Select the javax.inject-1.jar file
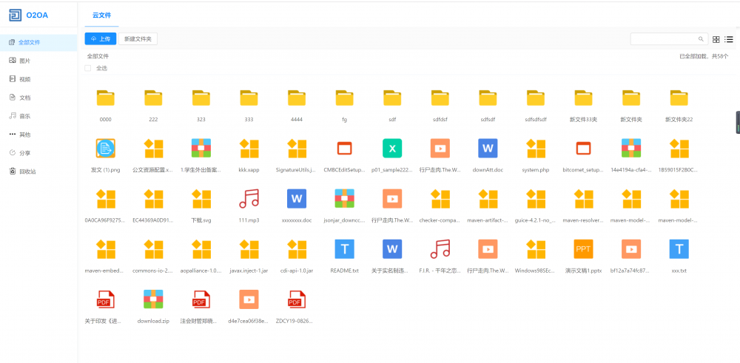The width and height of the screenshot is (740, 363). pyautogui.click(x=249, y=249)
